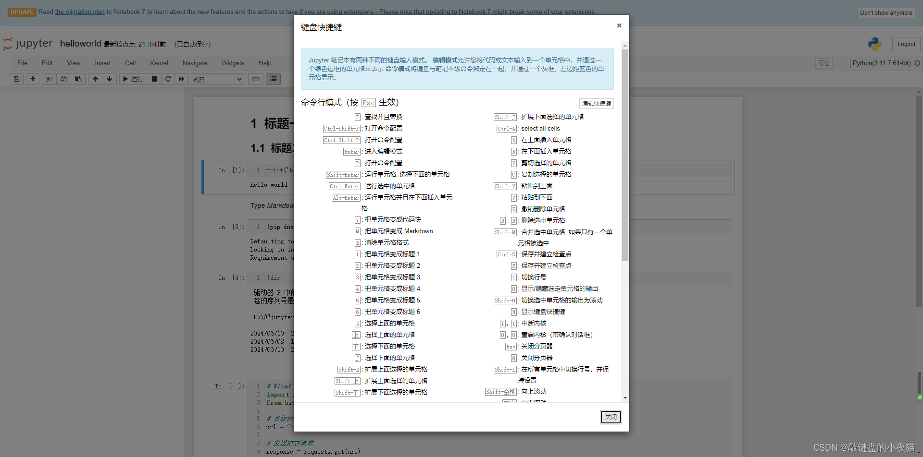Click the 运行 run button
The width and height of the screenshot is (923, 457).
[x=133, y=79]
